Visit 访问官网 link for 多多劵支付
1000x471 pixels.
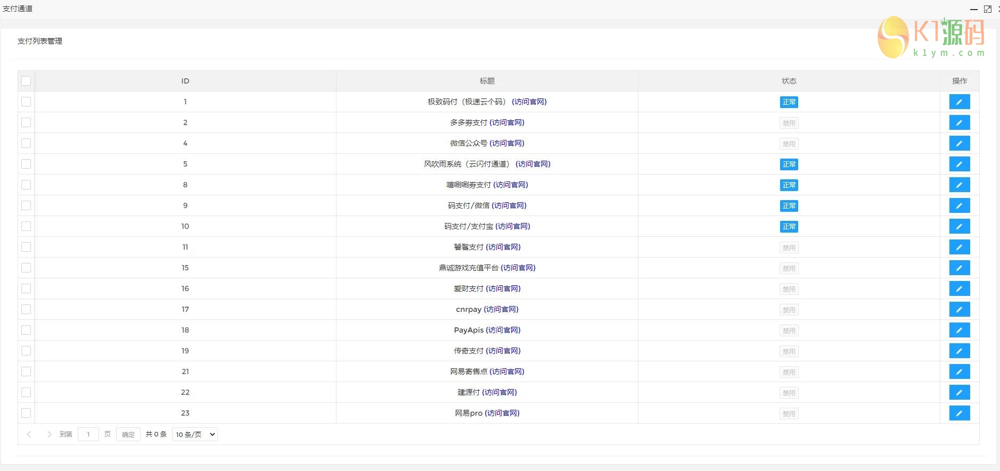(x=507, y=122)
